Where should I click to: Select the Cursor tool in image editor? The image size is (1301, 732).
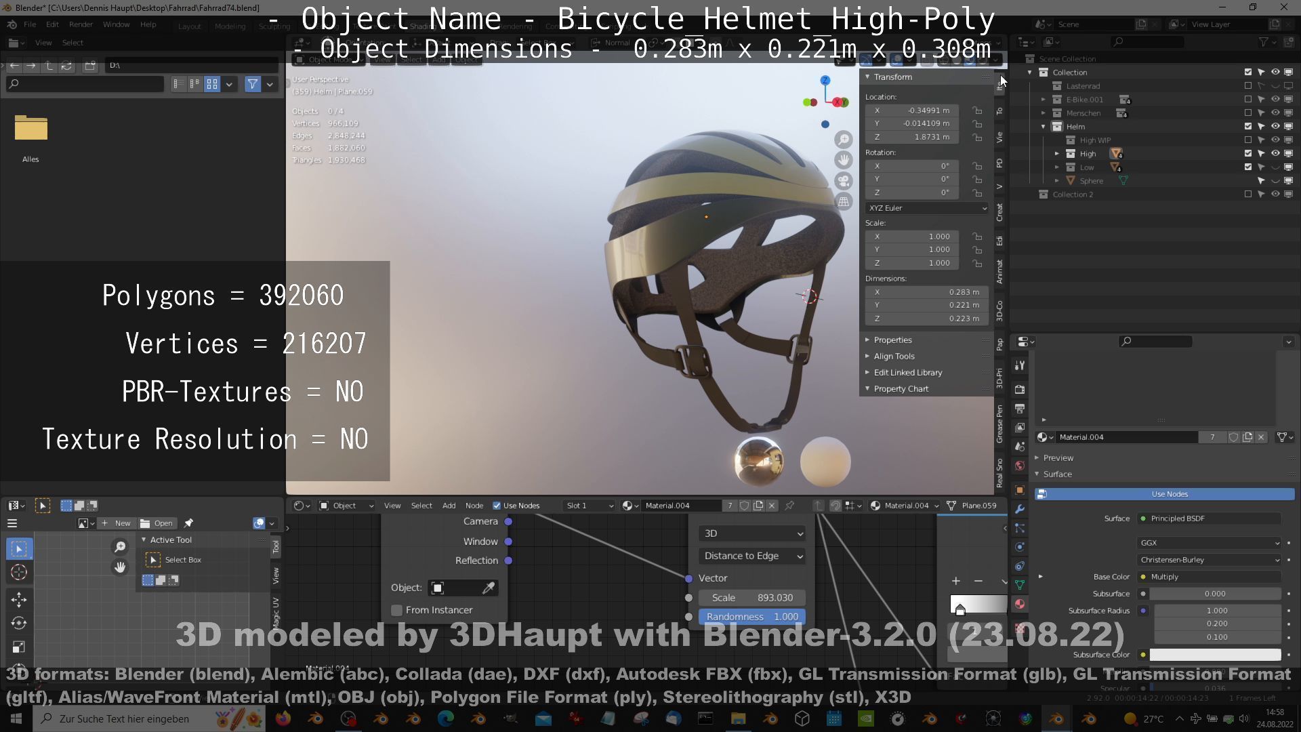[x=19, y=573]
